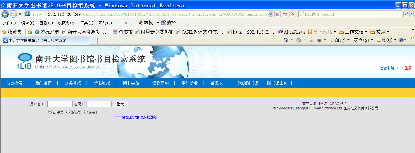This screenshot has height=153, width=415.
Task: Go to 读者荐购 navigation item
Action: (160, 83)
